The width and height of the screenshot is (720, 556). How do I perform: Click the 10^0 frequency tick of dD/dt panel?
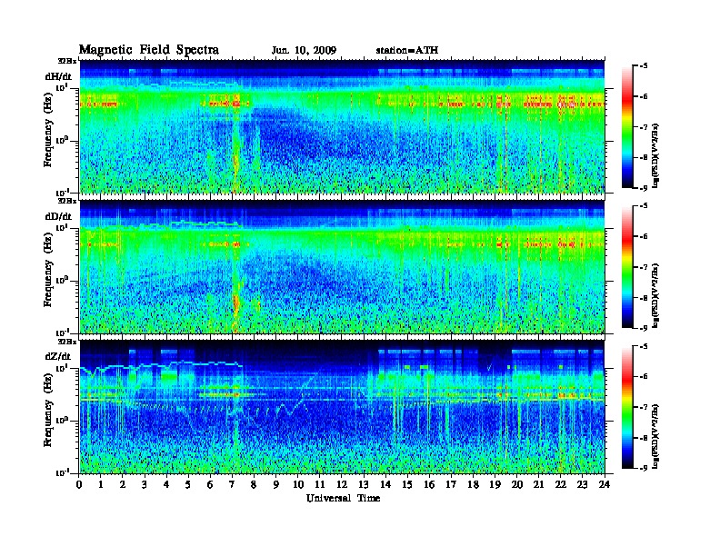(x=62, y=281)
